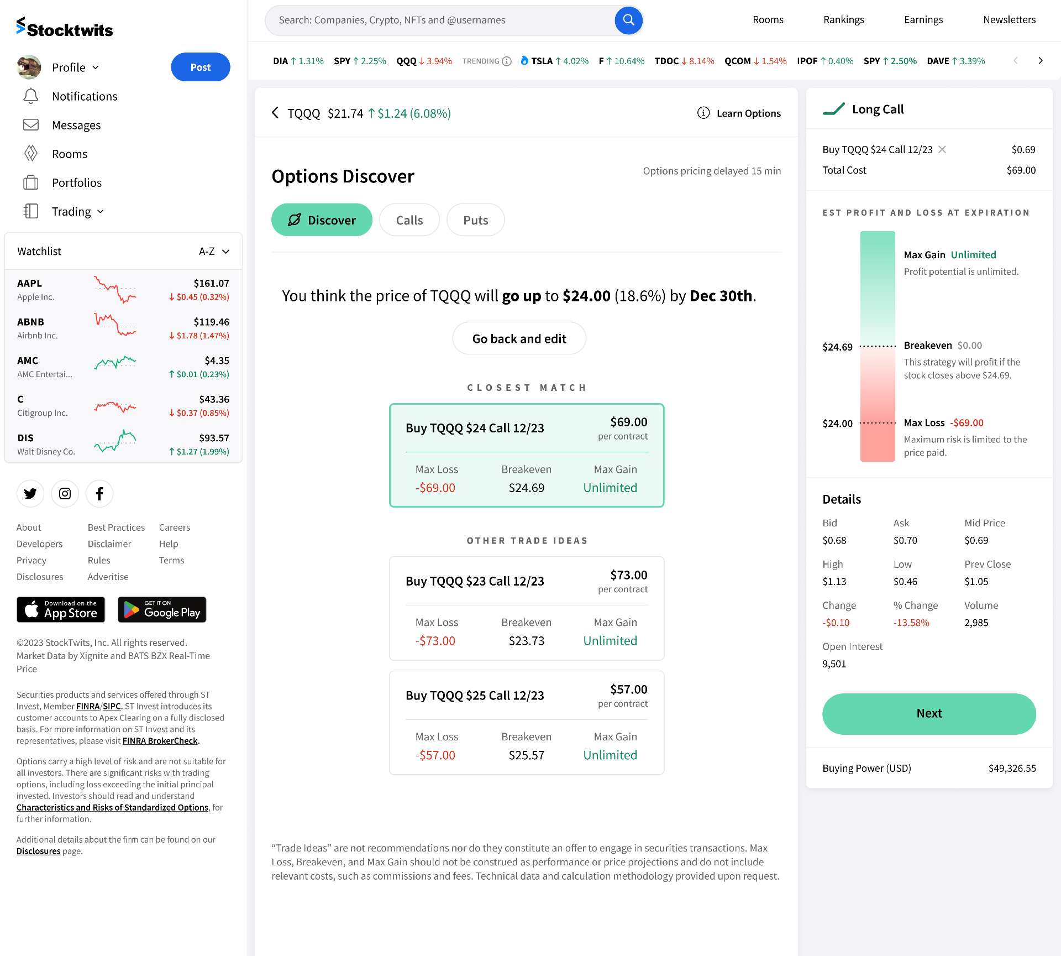This screenshot has width=1061, height=956.
Task: Click the search magnifying glass icon
Action: point(628,20)
